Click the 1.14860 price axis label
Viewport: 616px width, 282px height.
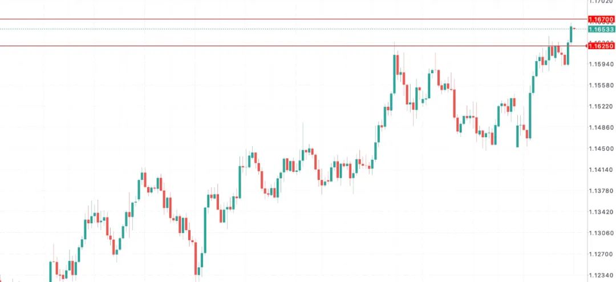[601, 128]
